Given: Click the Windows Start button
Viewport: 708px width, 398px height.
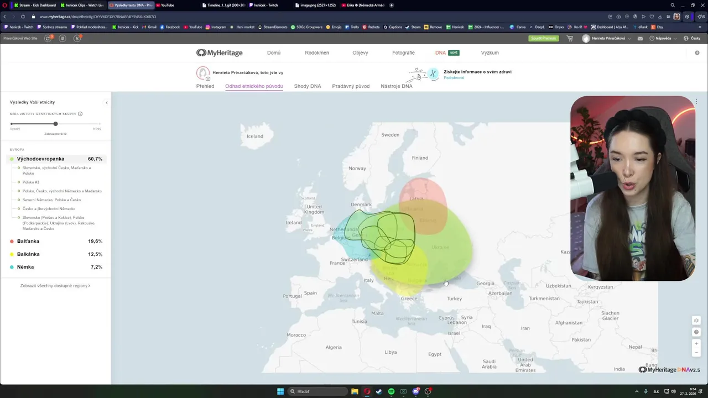Looking at the screenshot, I should pyautogui.click(x=280, y=391).
